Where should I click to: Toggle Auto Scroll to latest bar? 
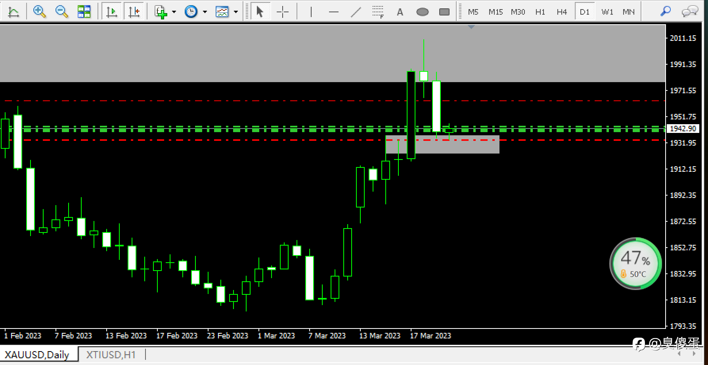112,12
